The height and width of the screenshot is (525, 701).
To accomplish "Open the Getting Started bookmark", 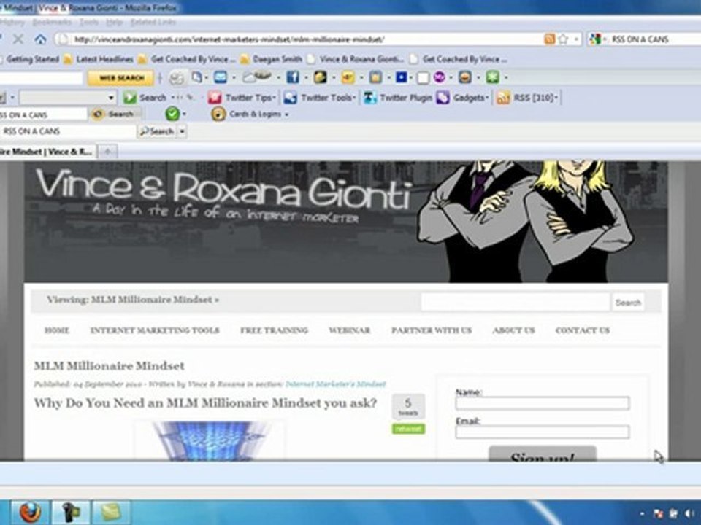I will click(29, 59).
